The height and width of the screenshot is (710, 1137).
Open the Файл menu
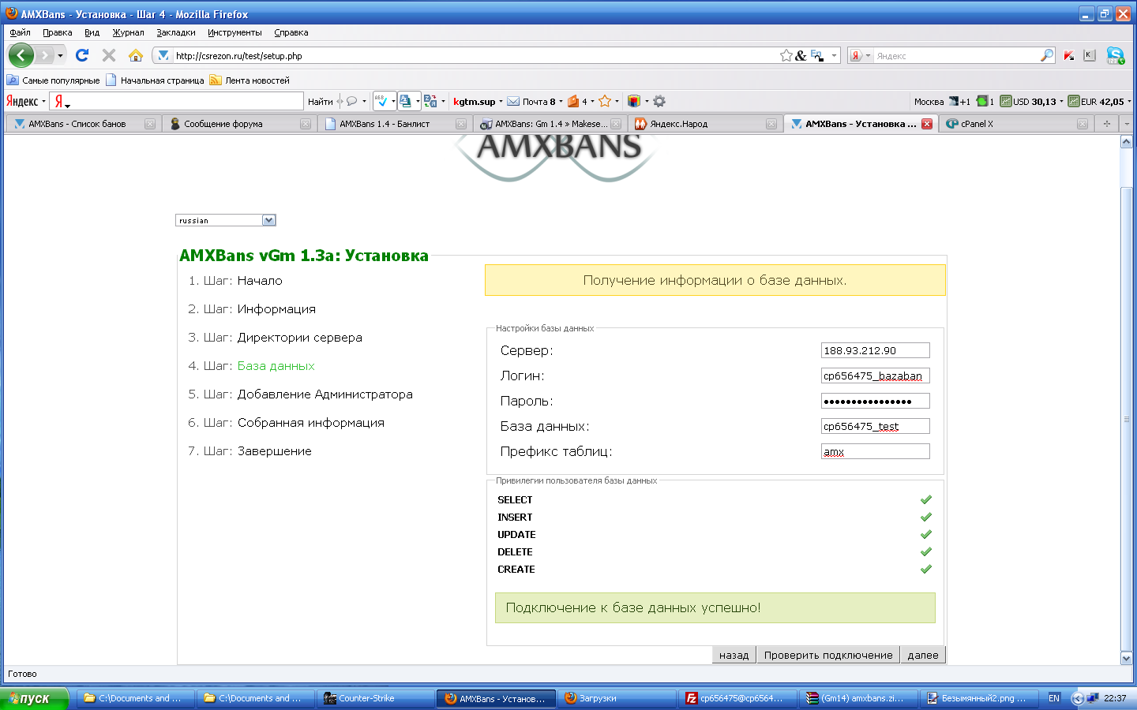(20, 32)
